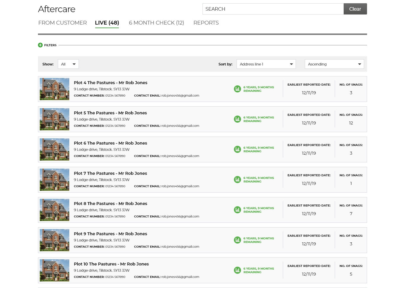Click warranty chart icon for Plot 9

[237, 240]
